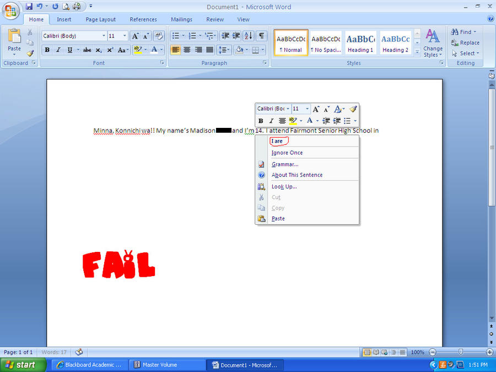This screenshot has width=496, height=372.
Task: Open Numbering list dropdown arrow
Action: tap(200, 36)
